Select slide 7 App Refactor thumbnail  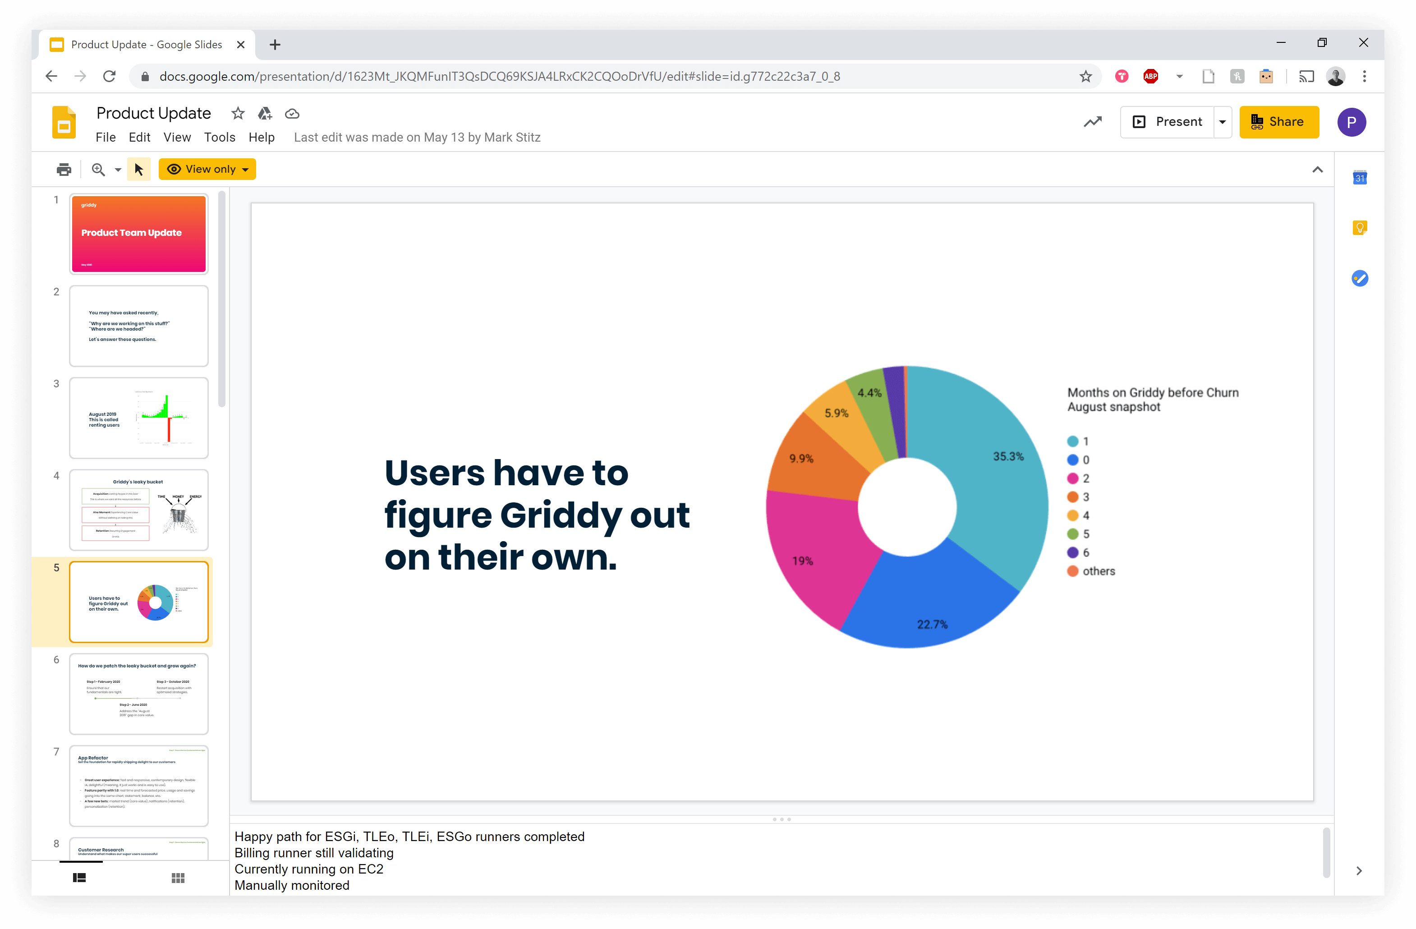pyautogui.click(x=138, y=786)
